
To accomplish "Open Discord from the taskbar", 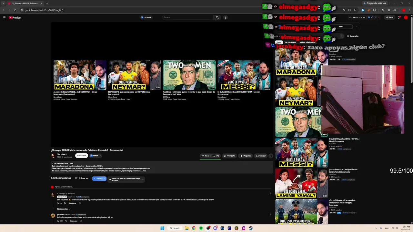I will (x=215, y=228).
